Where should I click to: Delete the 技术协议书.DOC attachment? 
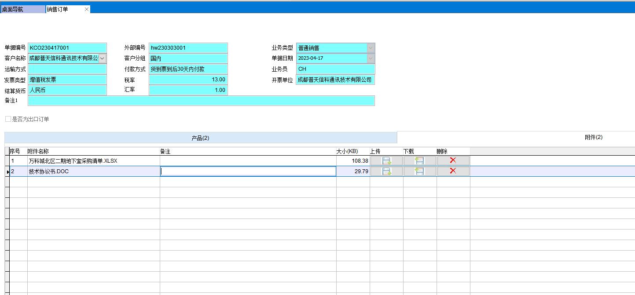tap(453, 171)
